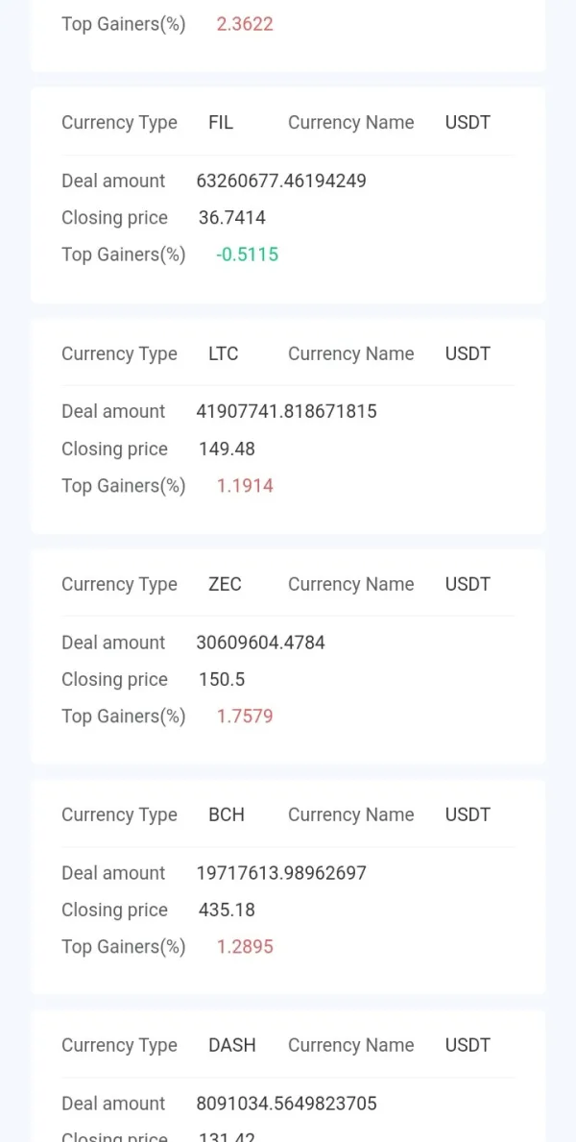Click ZEC deal amount 30609604.4784
Viewport: 576px width, 1142px height.
click(260, 643)
